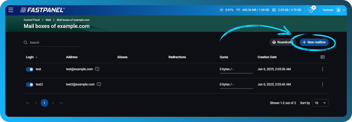Open Roundcube webmail button
The image size is (352, 122).
(282, 42)
